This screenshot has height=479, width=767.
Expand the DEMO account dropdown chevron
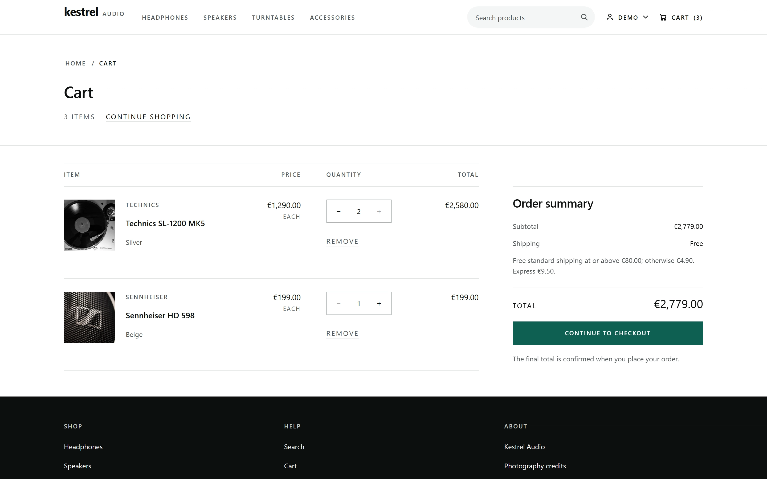(645, 17)
